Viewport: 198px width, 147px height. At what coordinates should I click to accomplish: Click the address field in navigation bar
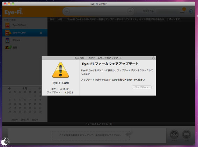(x=98, y=11)
